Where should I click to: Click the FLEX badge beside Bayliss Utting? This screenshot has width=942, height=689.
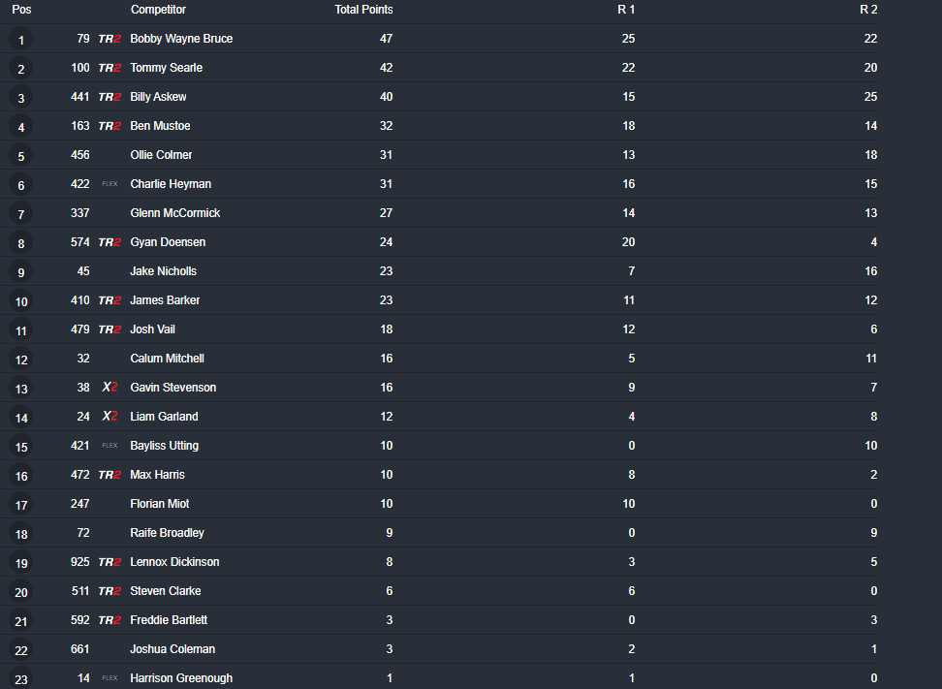110,446
